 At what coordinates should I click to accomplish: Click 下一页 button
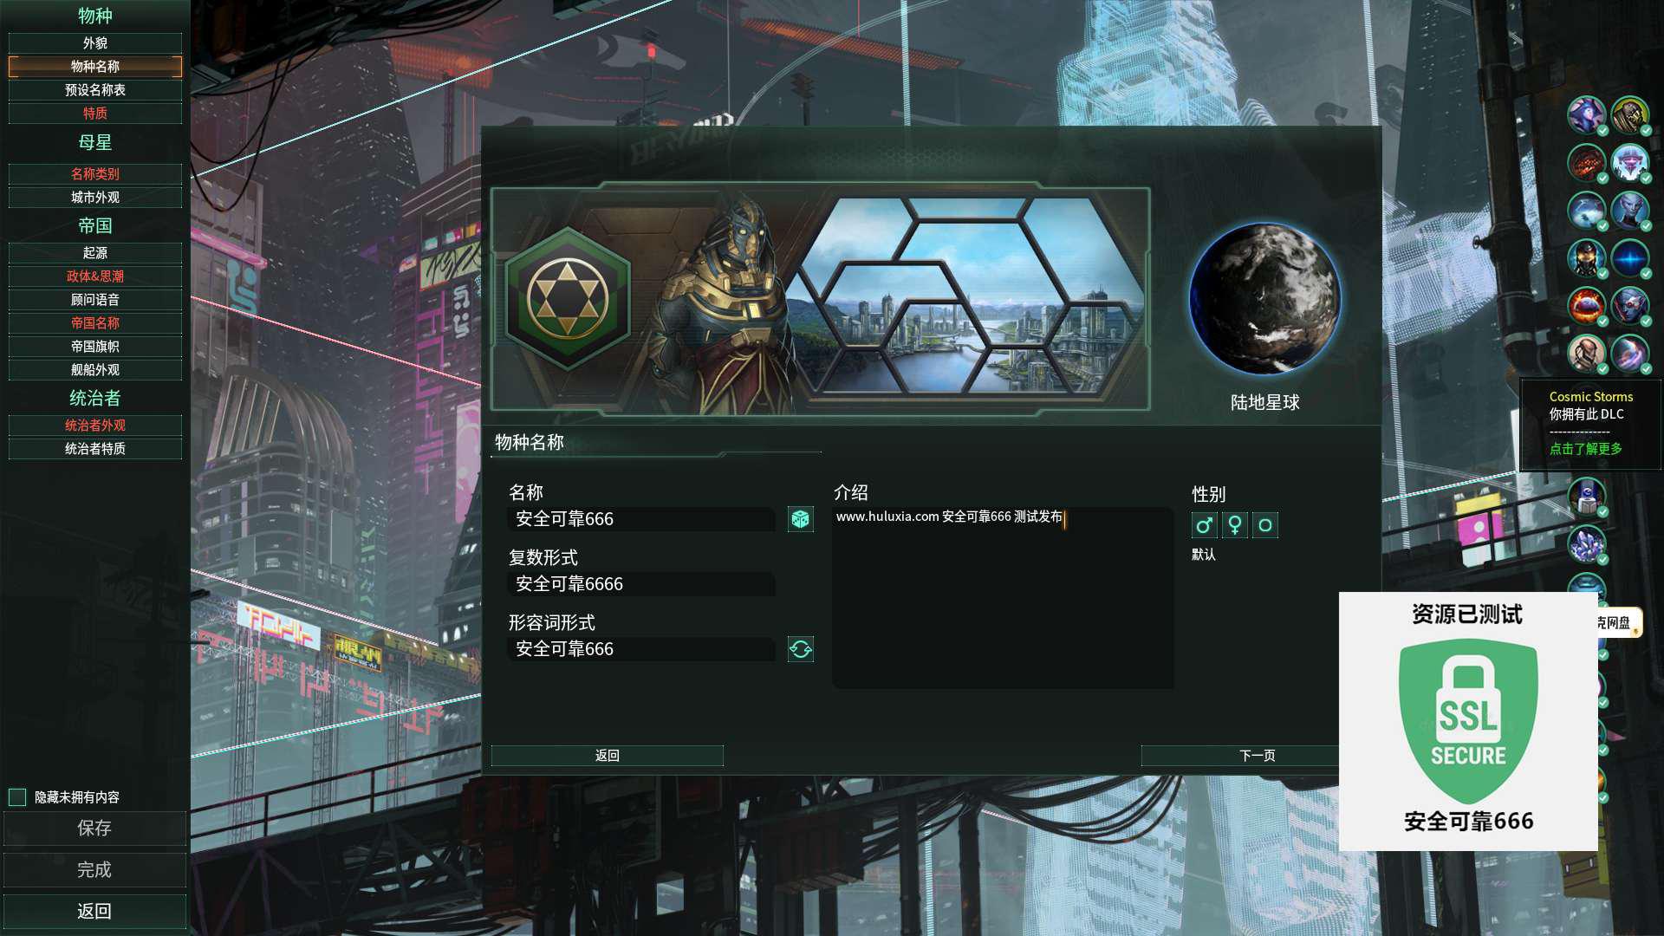point(1257,756)
